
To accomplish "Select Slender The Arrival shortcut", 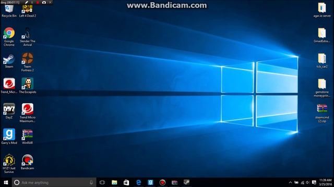I will (x=28, y=36).
